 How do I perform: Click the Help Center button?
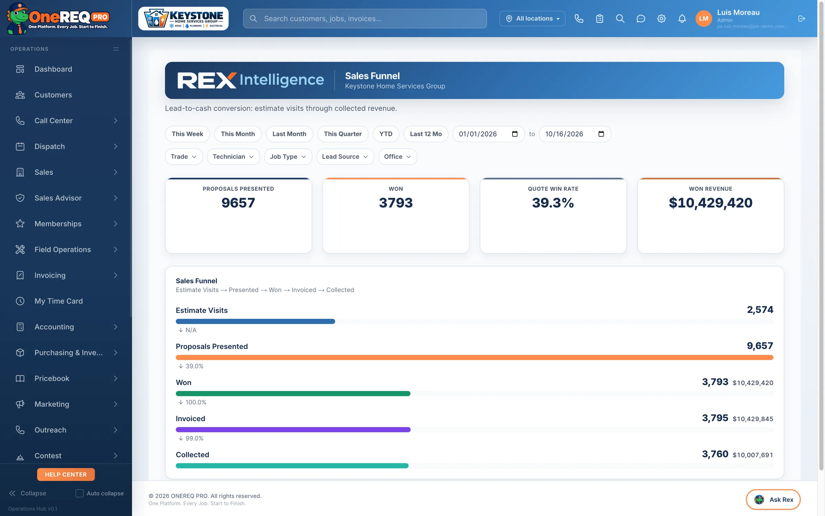click(x=66, y=474)
